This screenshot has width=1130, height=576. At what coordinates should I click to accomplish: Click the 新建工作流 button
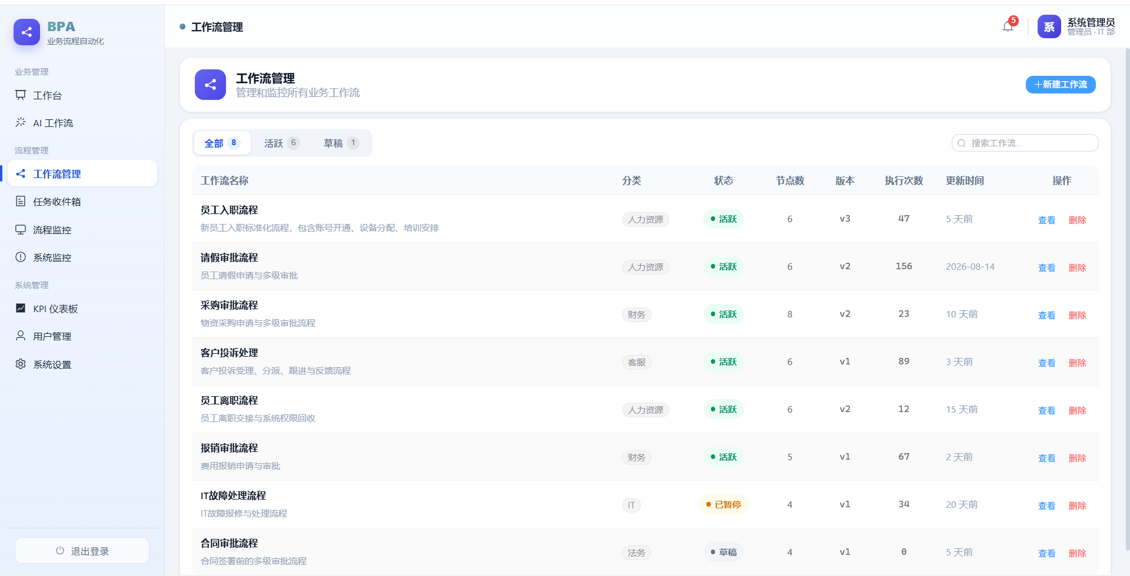[1061, 85]
